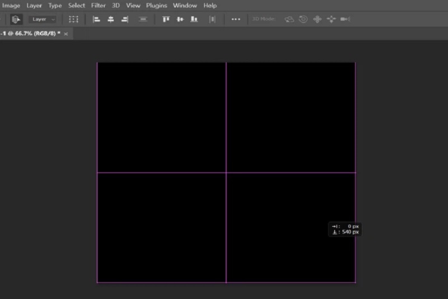This screenshot has width=448, height=299.
Task: Click Align Top Edges icon
Action: click(166, 19)
